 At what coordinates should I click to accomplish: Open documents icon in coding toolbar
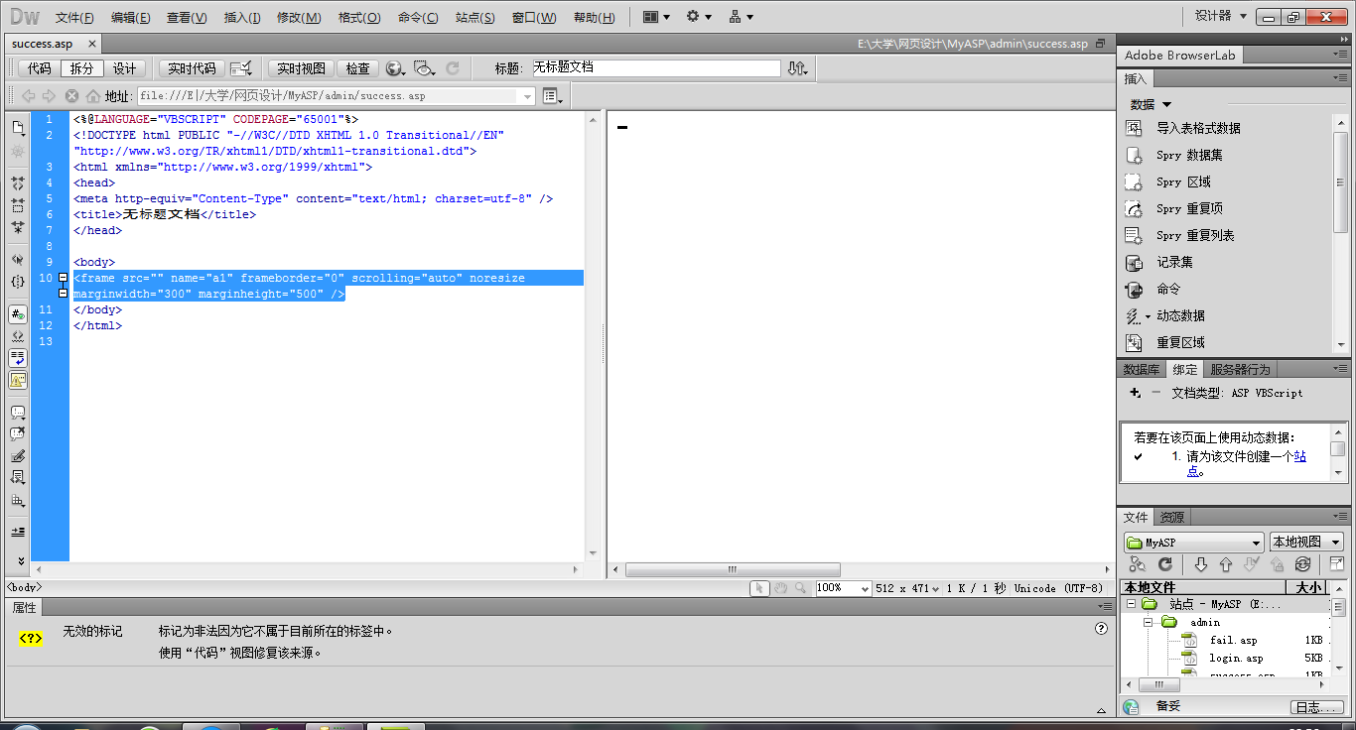tap(18, 128)
